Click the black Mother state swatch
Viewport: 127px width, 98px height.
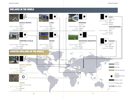click(112, 80)
